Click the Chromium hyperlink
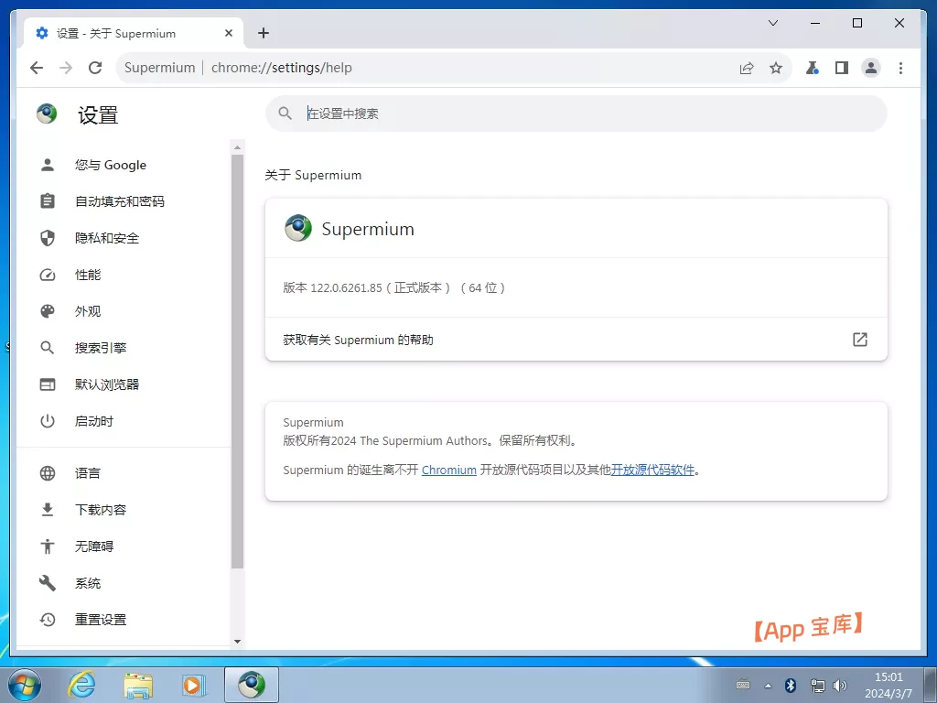 (448, 470)
